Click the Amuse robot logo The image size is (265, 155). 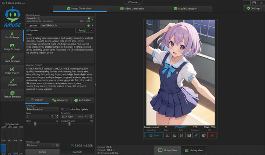(x=13, y=17)
